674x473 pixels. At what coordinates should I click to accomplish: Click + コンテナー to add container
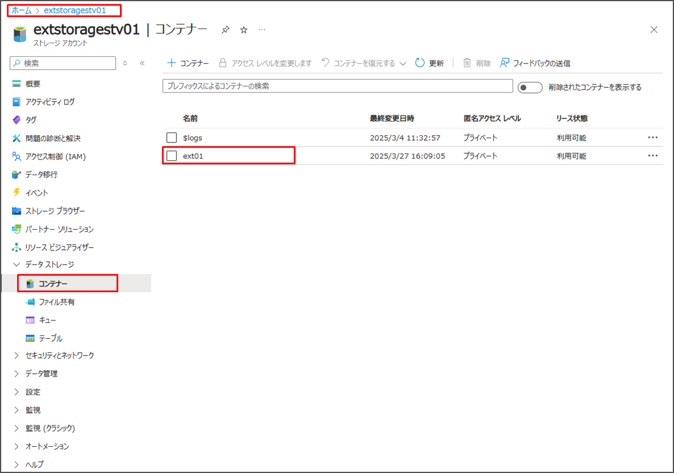(x=188, y=63)
